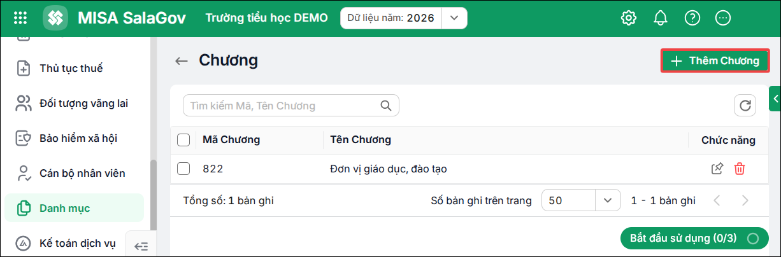
Task: Delete chapter 822 via trash icon
Action: (740, 169)
